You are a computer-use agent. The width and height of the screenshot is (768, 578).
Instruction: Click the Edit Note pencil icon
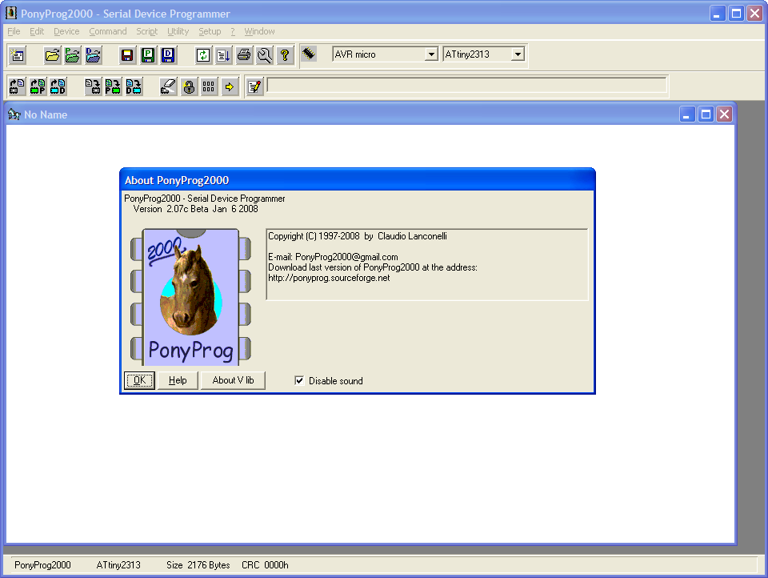(254, 86)
